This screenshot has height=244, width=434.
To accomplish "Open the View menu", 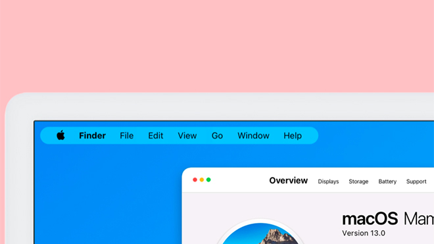I will coord(187,135).
